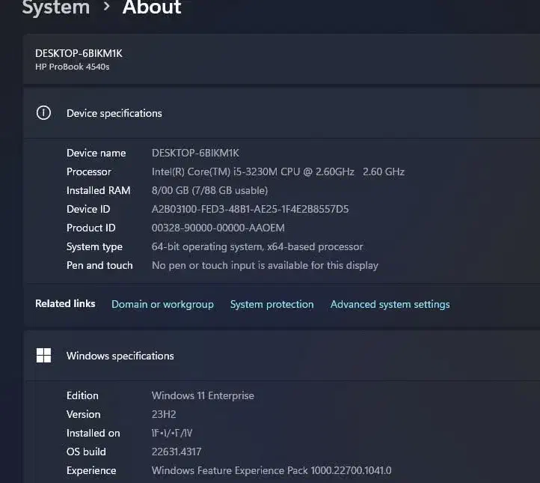Click the Installed RAM value
Image resolution: width=540 pixels, height=483 pixels.
pos(209,190)
